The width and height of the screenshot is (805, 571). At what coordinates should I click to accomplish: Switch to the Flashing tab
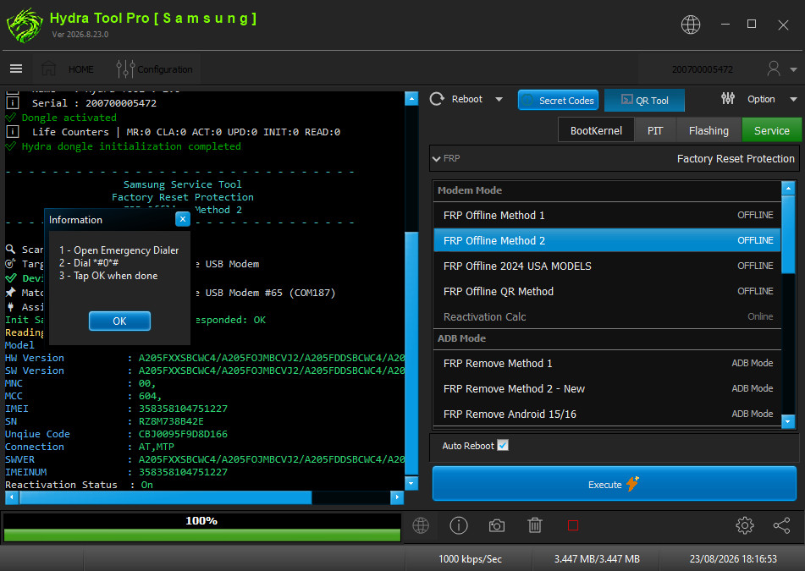click(x=709, y=130)
